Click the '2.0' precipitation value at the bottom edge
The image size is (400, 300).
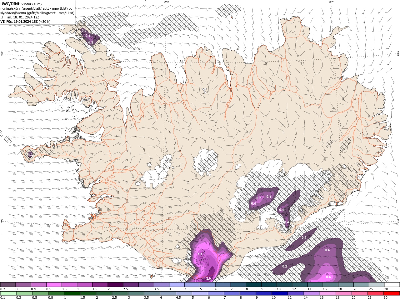tap(208, 278)
